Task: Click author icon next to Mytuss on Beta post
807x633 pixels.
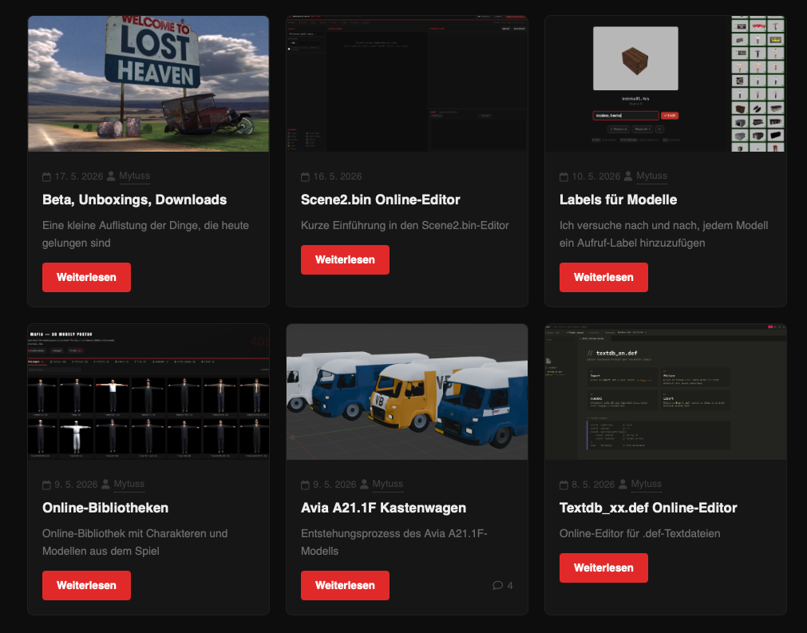Action: (x=111, y=176)
